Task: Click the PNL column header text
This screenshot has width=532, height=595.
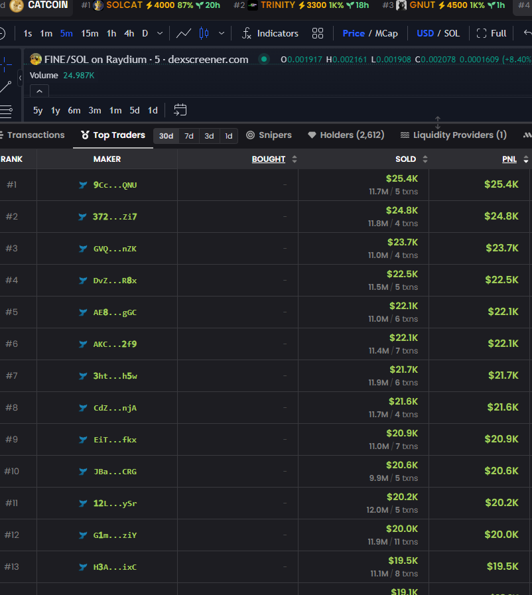Action: (x=509, y=159)
